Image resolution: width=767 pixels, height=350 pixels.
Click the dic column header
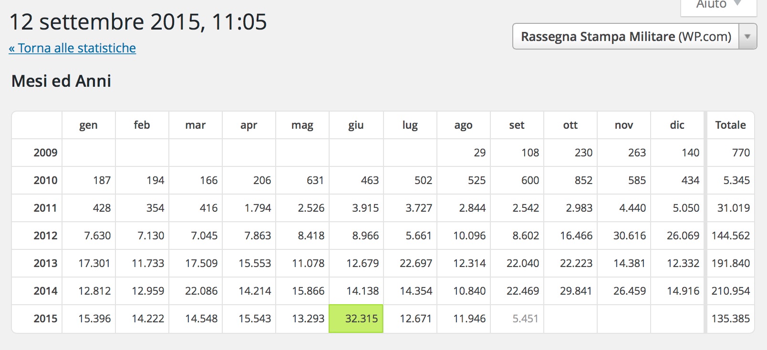coord(677,125)
